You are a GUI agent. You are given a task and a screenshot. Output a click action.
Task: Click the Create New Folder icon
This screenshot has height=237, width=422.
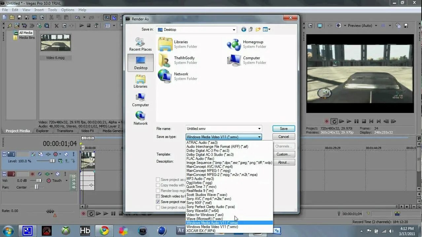258,29
